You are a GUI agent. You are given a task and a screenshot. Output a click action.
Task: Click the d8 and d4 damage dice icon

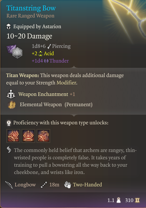pos(14,51)
